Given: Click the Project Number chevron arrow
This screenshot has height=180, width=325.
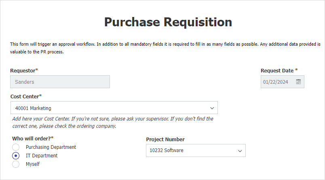Looking at the screenshot, I should pyautogui.click(x=240, y=151).
